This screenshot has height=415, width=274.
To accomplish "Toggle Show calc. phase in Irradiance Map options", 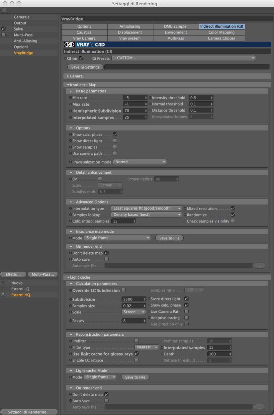I will tap(115, 134).
